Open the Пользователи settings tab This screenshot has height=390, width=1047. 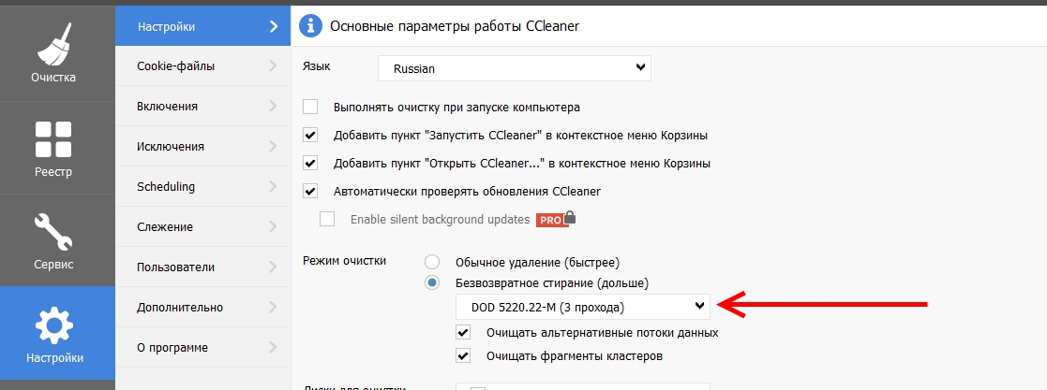tap(203, 267)
